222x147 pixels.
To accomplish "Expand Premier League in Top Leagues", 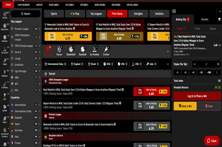I will tap(40, 29).
